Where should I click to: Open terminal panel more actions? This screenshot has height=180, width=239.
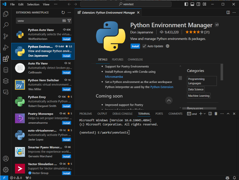[222, 114]
